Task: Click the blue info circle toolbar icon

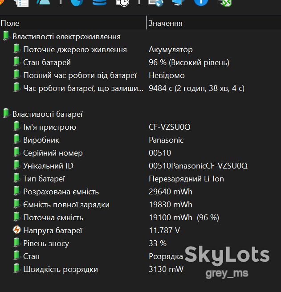Action: tap(201, 2)
